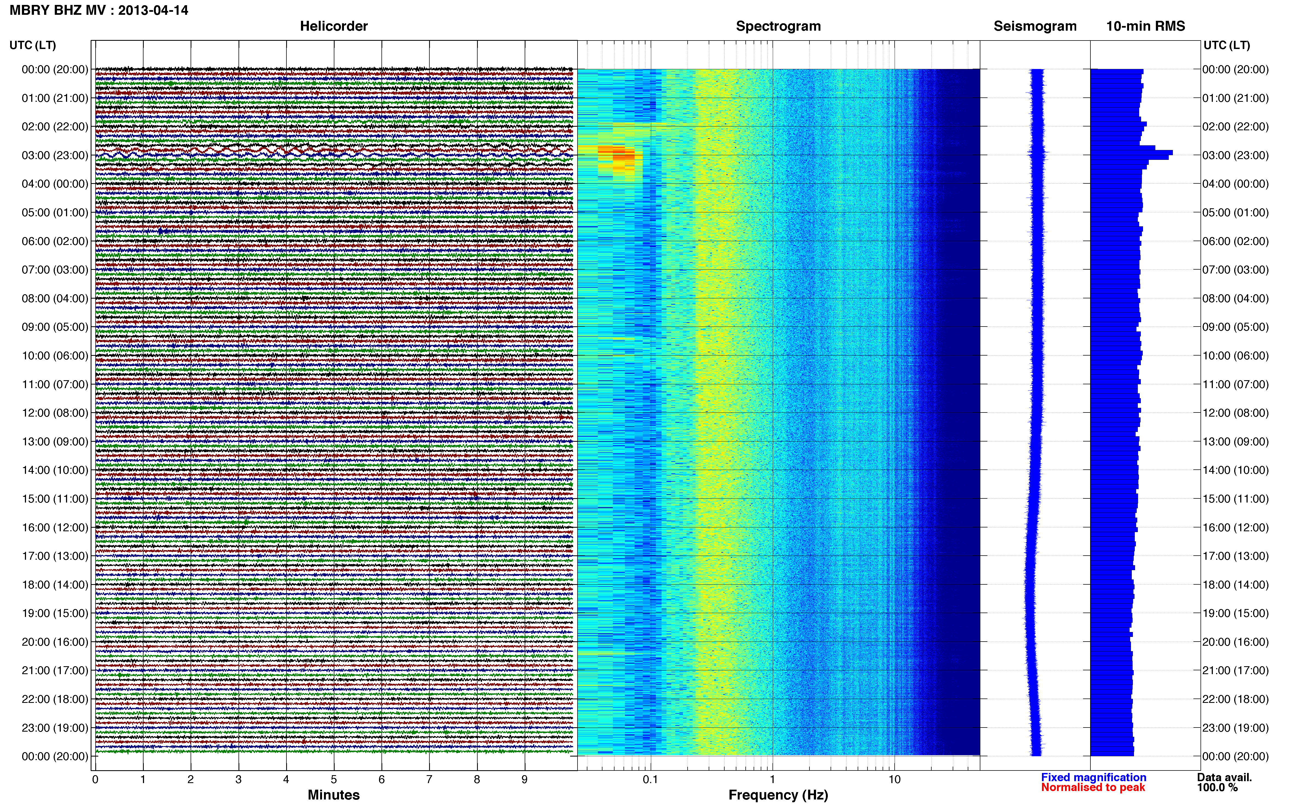
Task: Select the left '06:00 (02:00)' time label
Action: [x=55, y=241]
